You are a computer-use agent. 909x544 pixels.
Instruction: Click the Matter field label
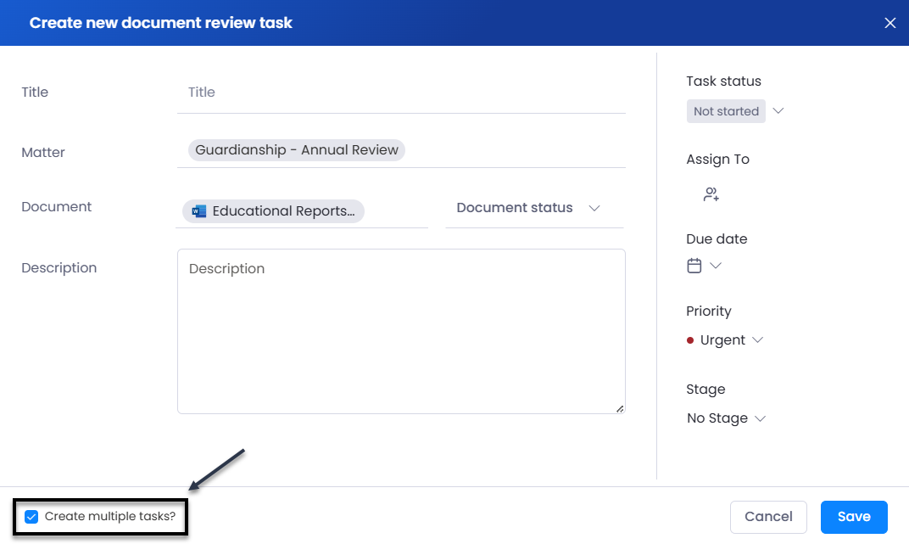click(x=43, y=153)
